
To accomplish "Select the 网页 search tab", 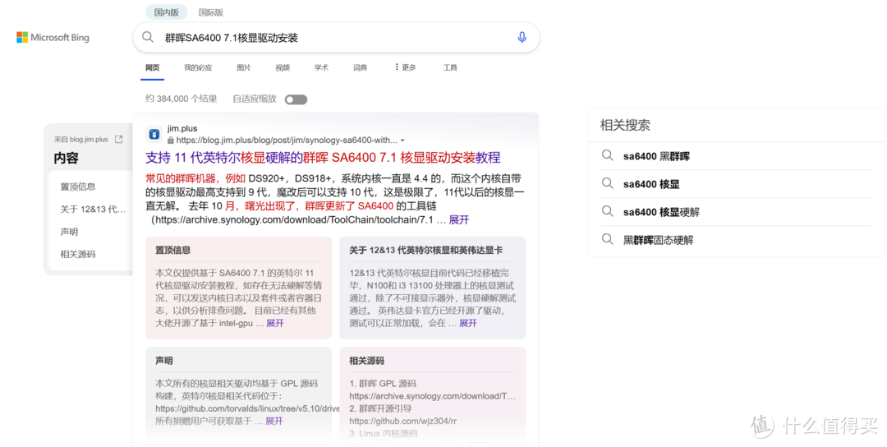I will 152,67.
